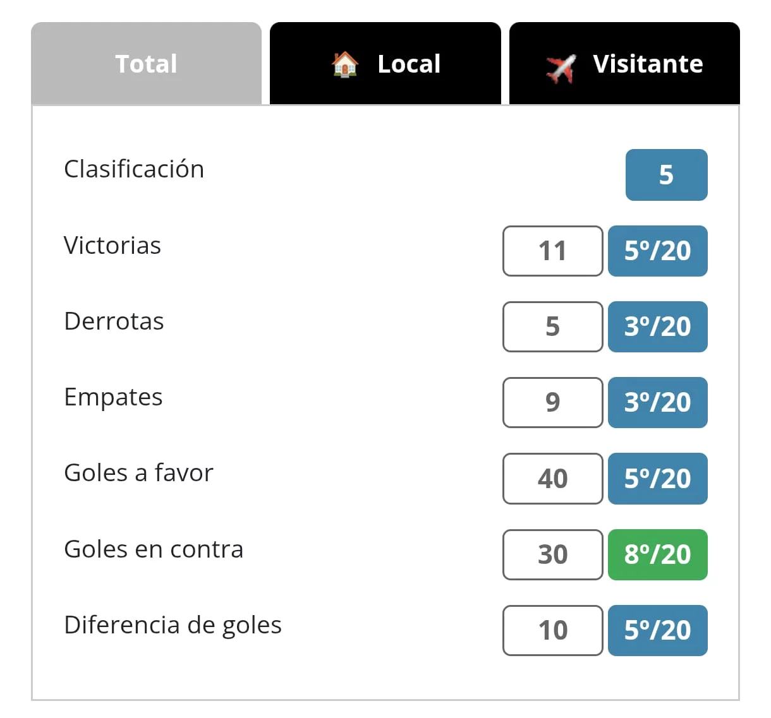Screen dimensions: 771x718
Task: Click the Goles a favor value 40
Action: [x=552, y=479]
